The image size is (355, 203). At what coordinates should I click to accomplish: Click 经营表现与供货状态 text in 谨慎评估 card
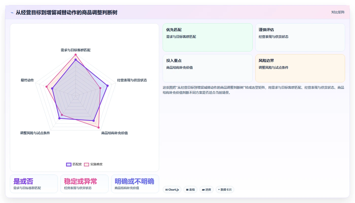(x=274, y=37)
